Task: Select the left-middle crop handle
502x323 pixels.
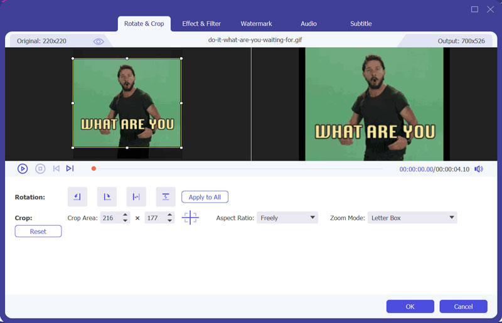Action: [73, 103]
